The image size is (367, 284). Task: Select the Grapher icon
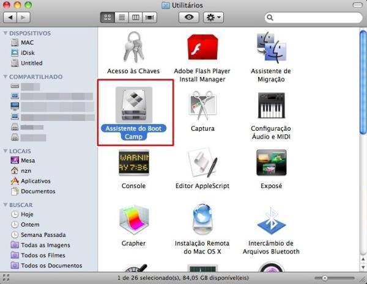pos(133,220)
